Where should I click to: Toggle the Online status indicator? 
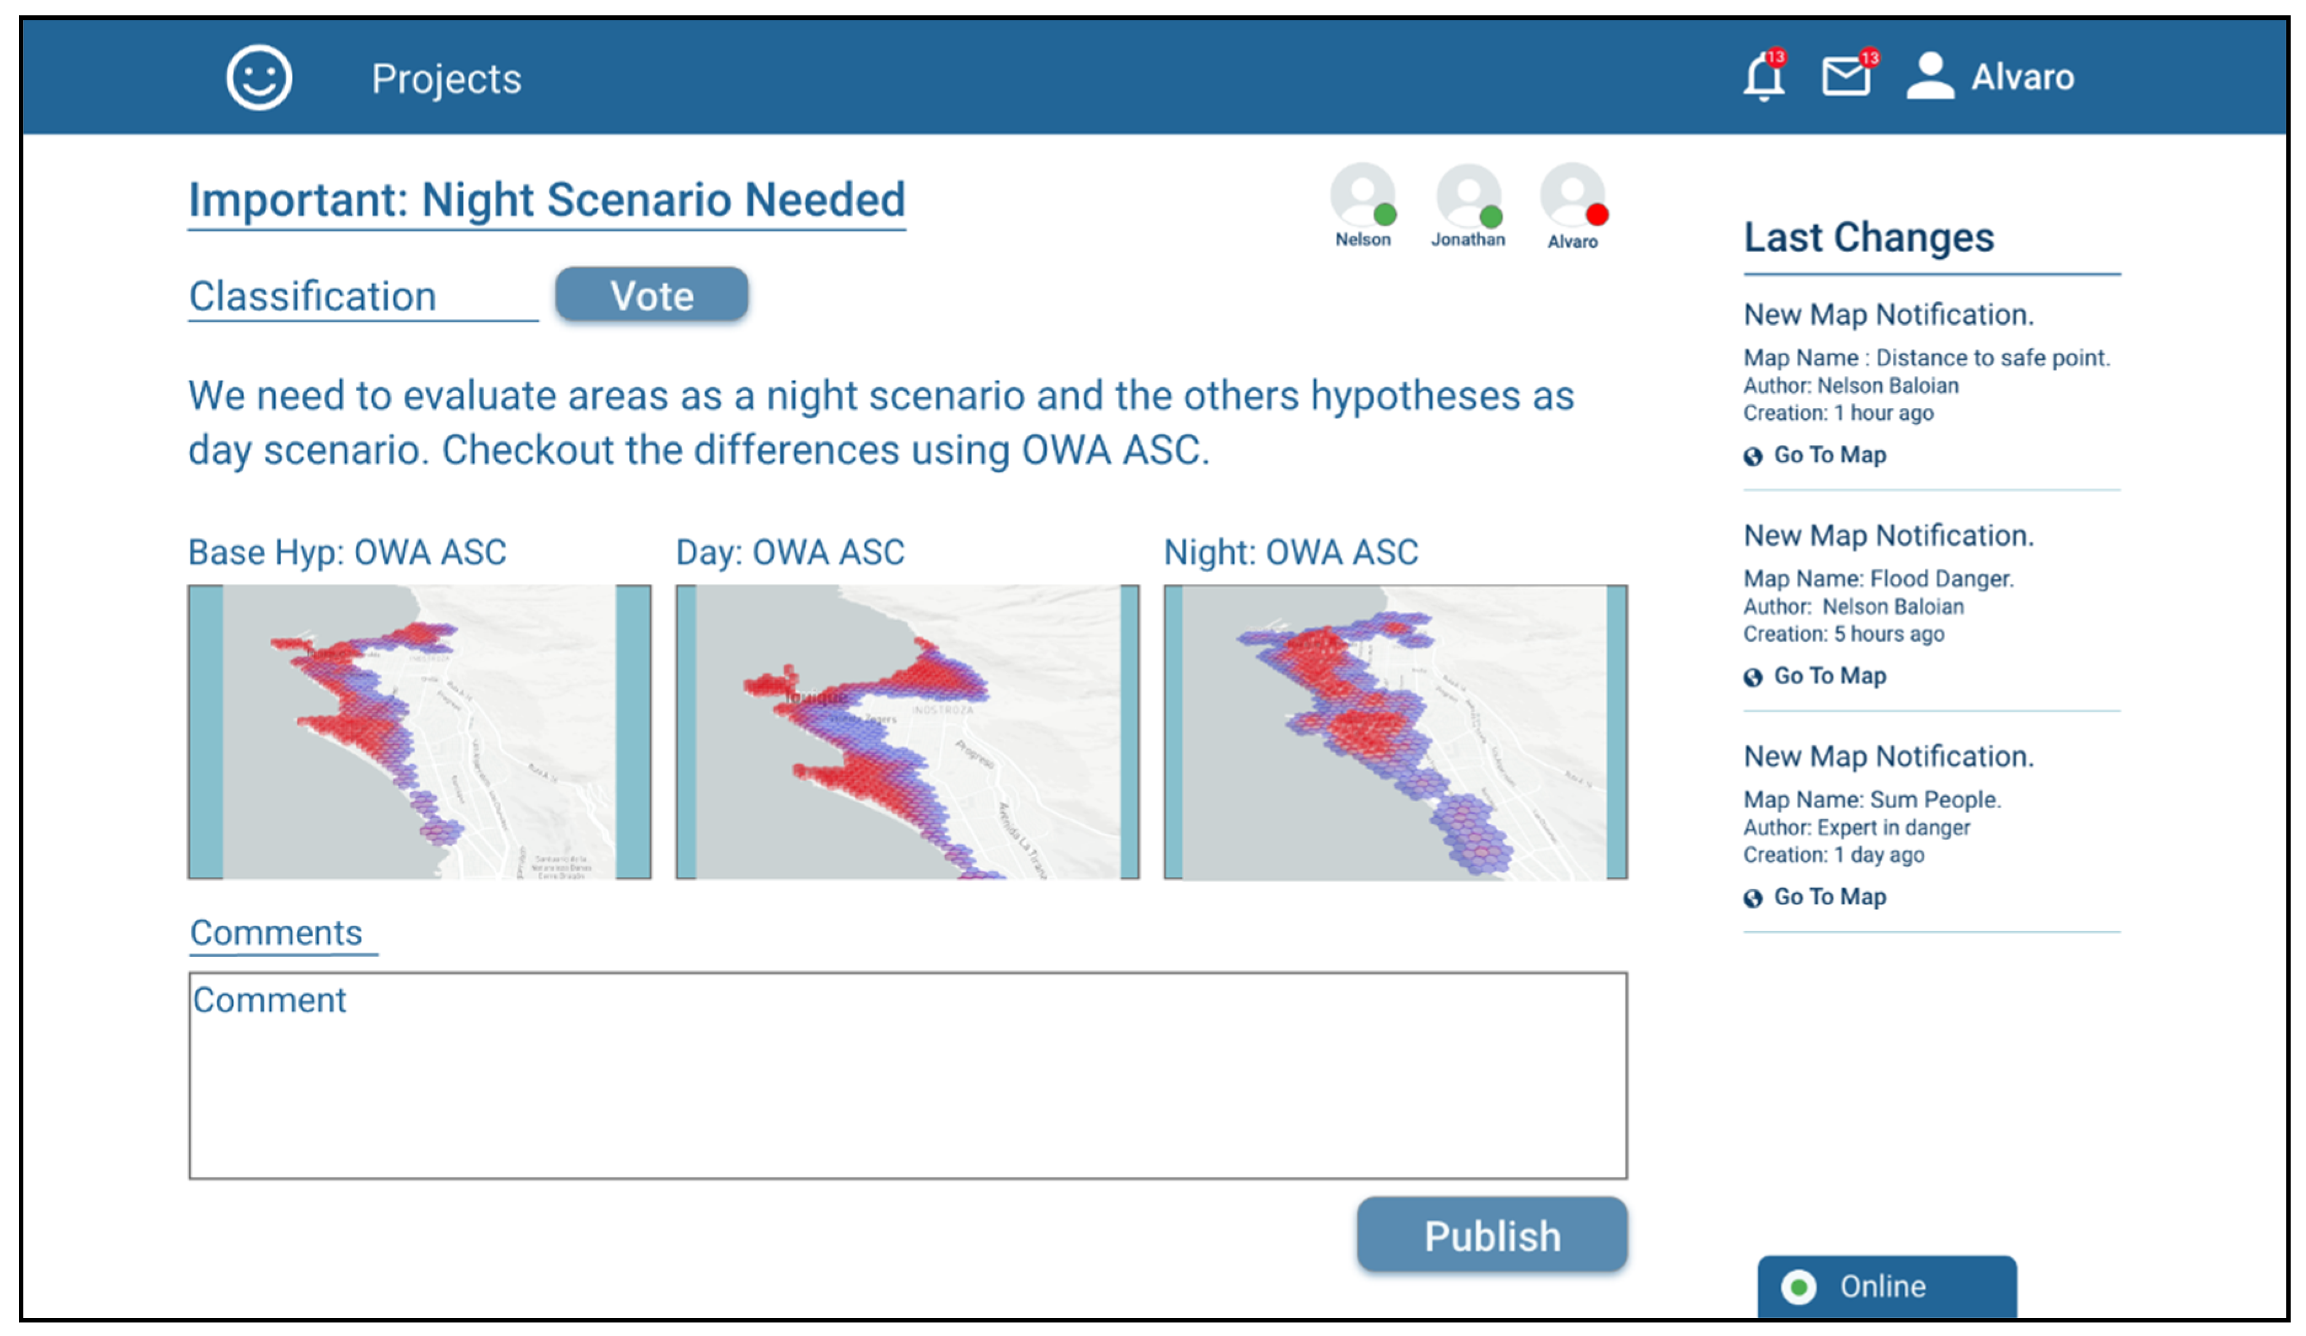(1799, 1287)
